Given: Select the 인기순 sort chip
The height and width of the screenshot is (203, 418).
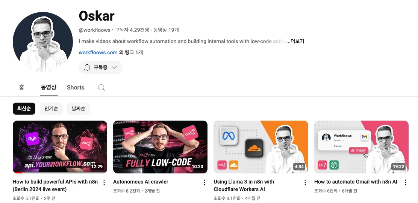Looking at the screenshot, I should tap(51, 108).
